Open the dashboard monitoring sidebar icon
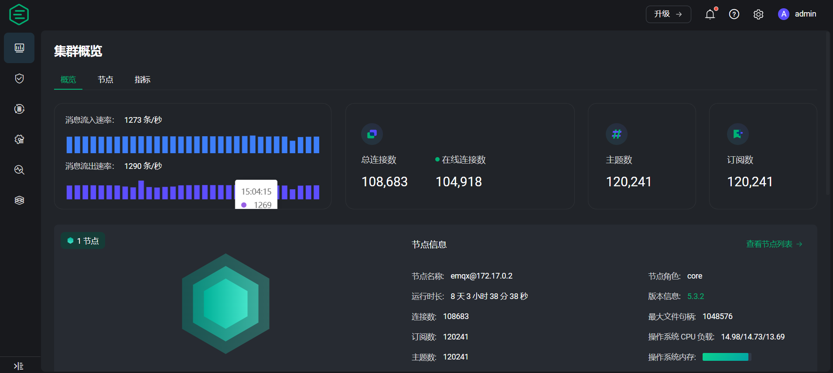The height and width of the screenshot is (373, 833). (19, 48)
